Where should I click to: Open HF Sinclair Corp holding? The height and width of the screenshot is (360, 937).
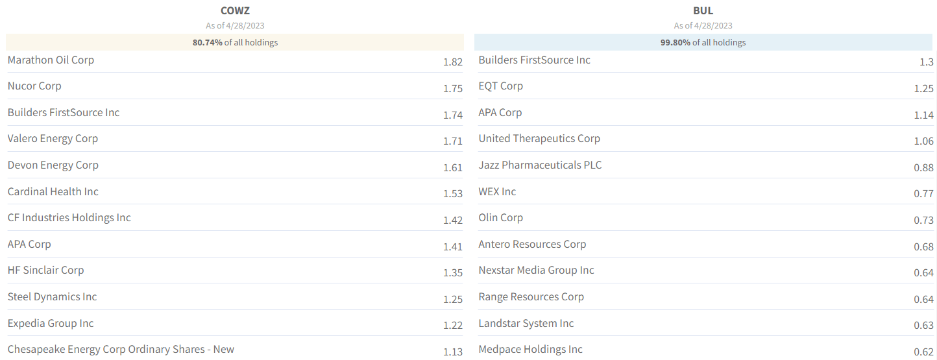coord(45,270)
